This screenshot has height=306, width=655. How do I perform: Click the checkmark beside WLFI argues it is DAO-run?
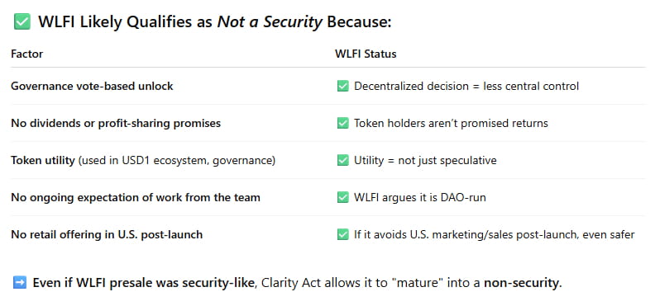pos(342,197)
